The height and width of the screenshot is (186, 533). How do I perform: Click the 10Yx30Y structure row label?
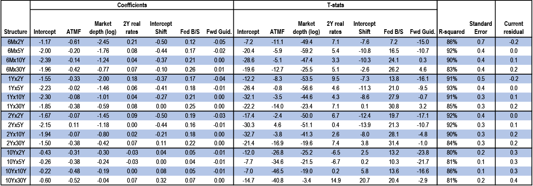[x=16, y=181]
